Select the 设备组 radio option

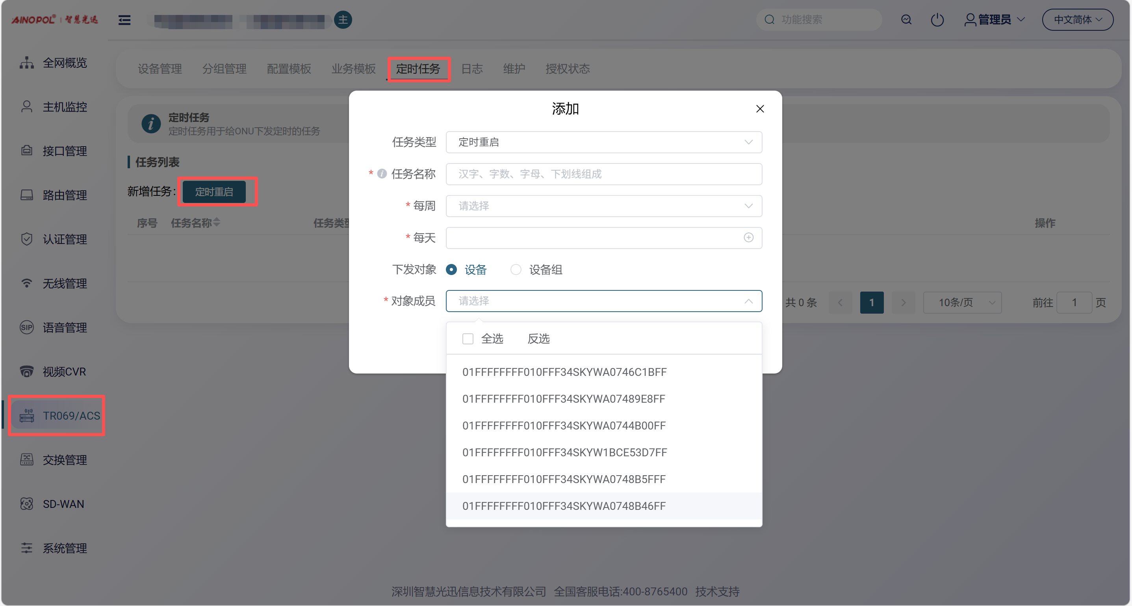pos(516,270)
